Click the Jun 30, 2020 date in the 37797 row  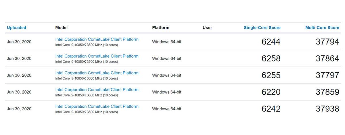[19, 75]
